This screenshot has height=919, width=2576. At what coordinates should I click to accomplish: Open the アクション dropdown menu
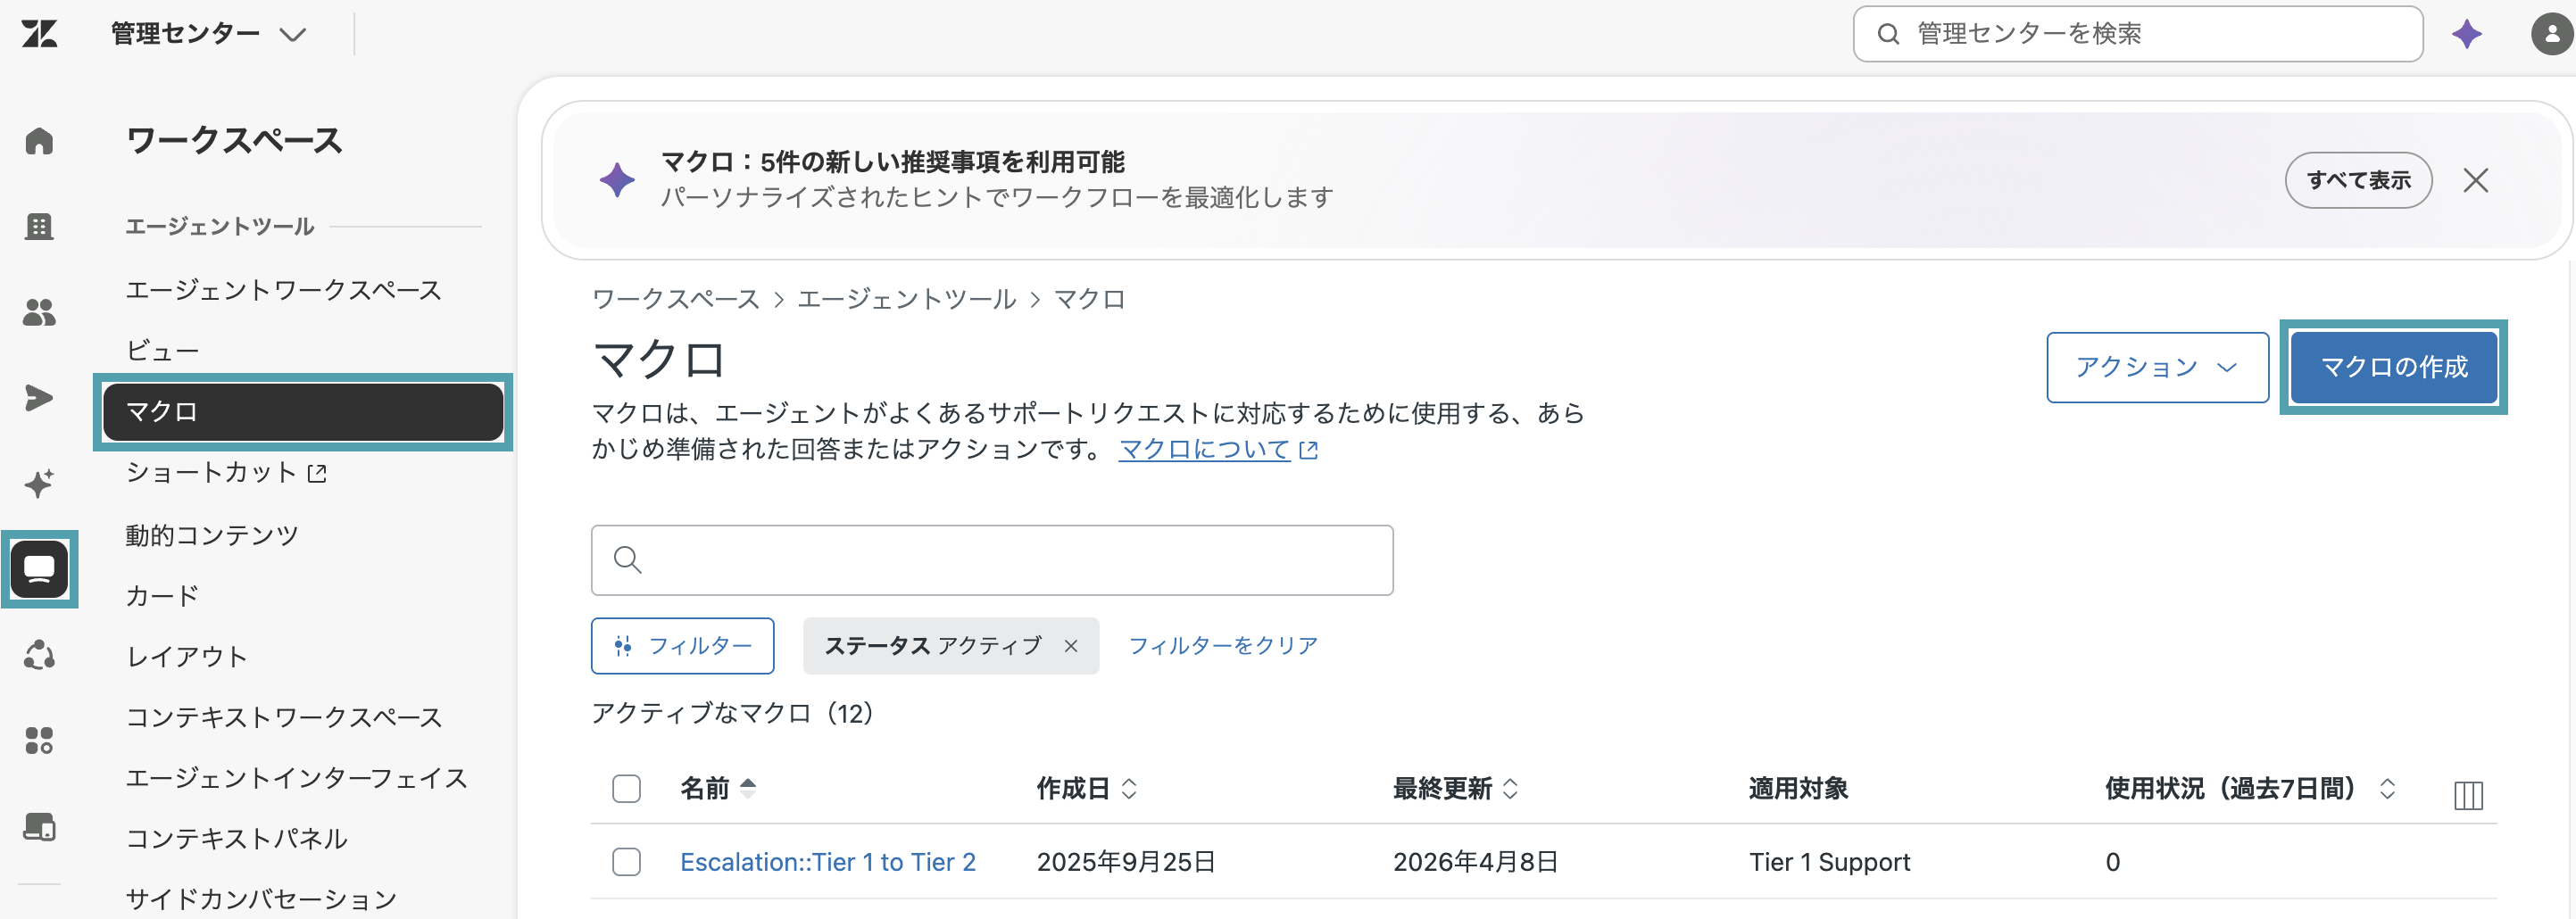[x=2157, y=367]
